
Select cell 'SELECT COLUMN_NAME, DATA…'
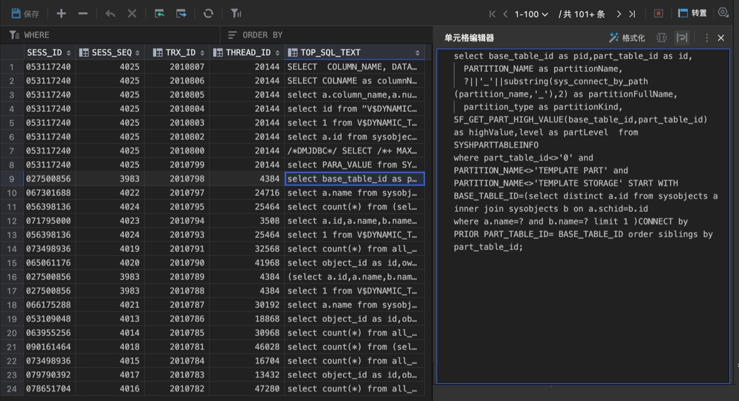354,67
